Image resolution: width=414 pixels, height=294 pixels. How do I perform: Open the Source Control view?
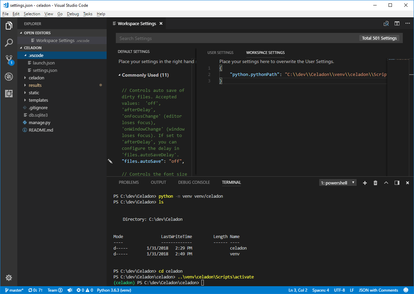(9, 60)
